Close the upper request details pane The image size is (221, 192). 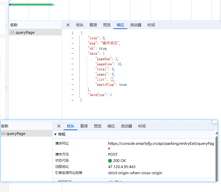68,25
